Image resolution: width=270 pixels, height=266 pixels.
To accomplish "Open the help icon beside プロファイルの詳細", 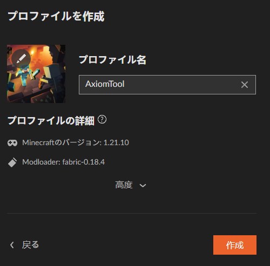I will tap(102, 119).
